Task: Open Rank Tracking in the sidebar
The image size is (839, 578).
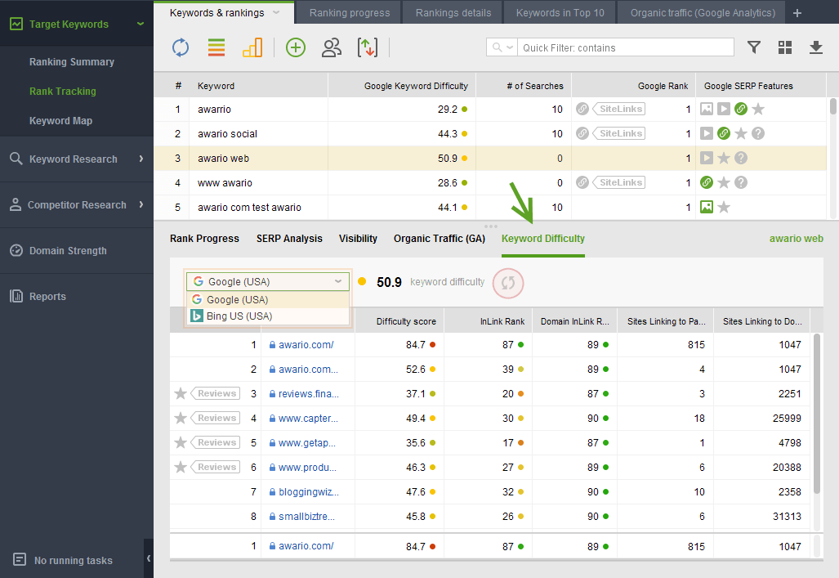Action: click(63, 92)
